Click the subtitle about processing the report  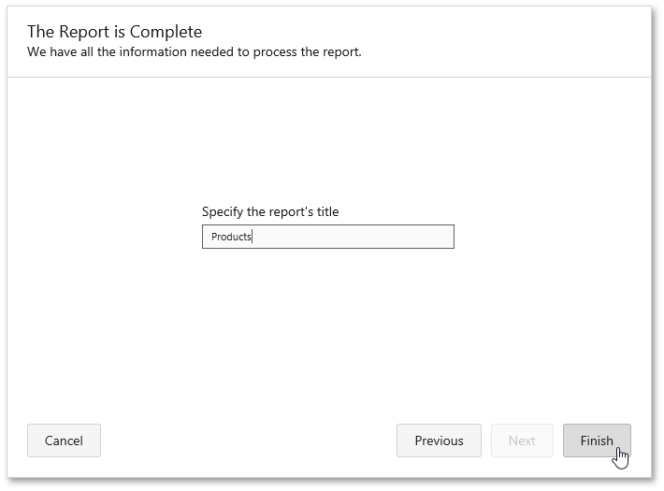click(x=195, y=51)
